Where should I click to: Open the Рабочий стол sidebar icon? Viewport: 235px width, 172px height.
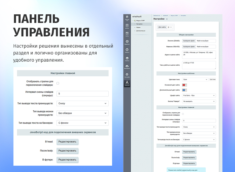point(127,17)
